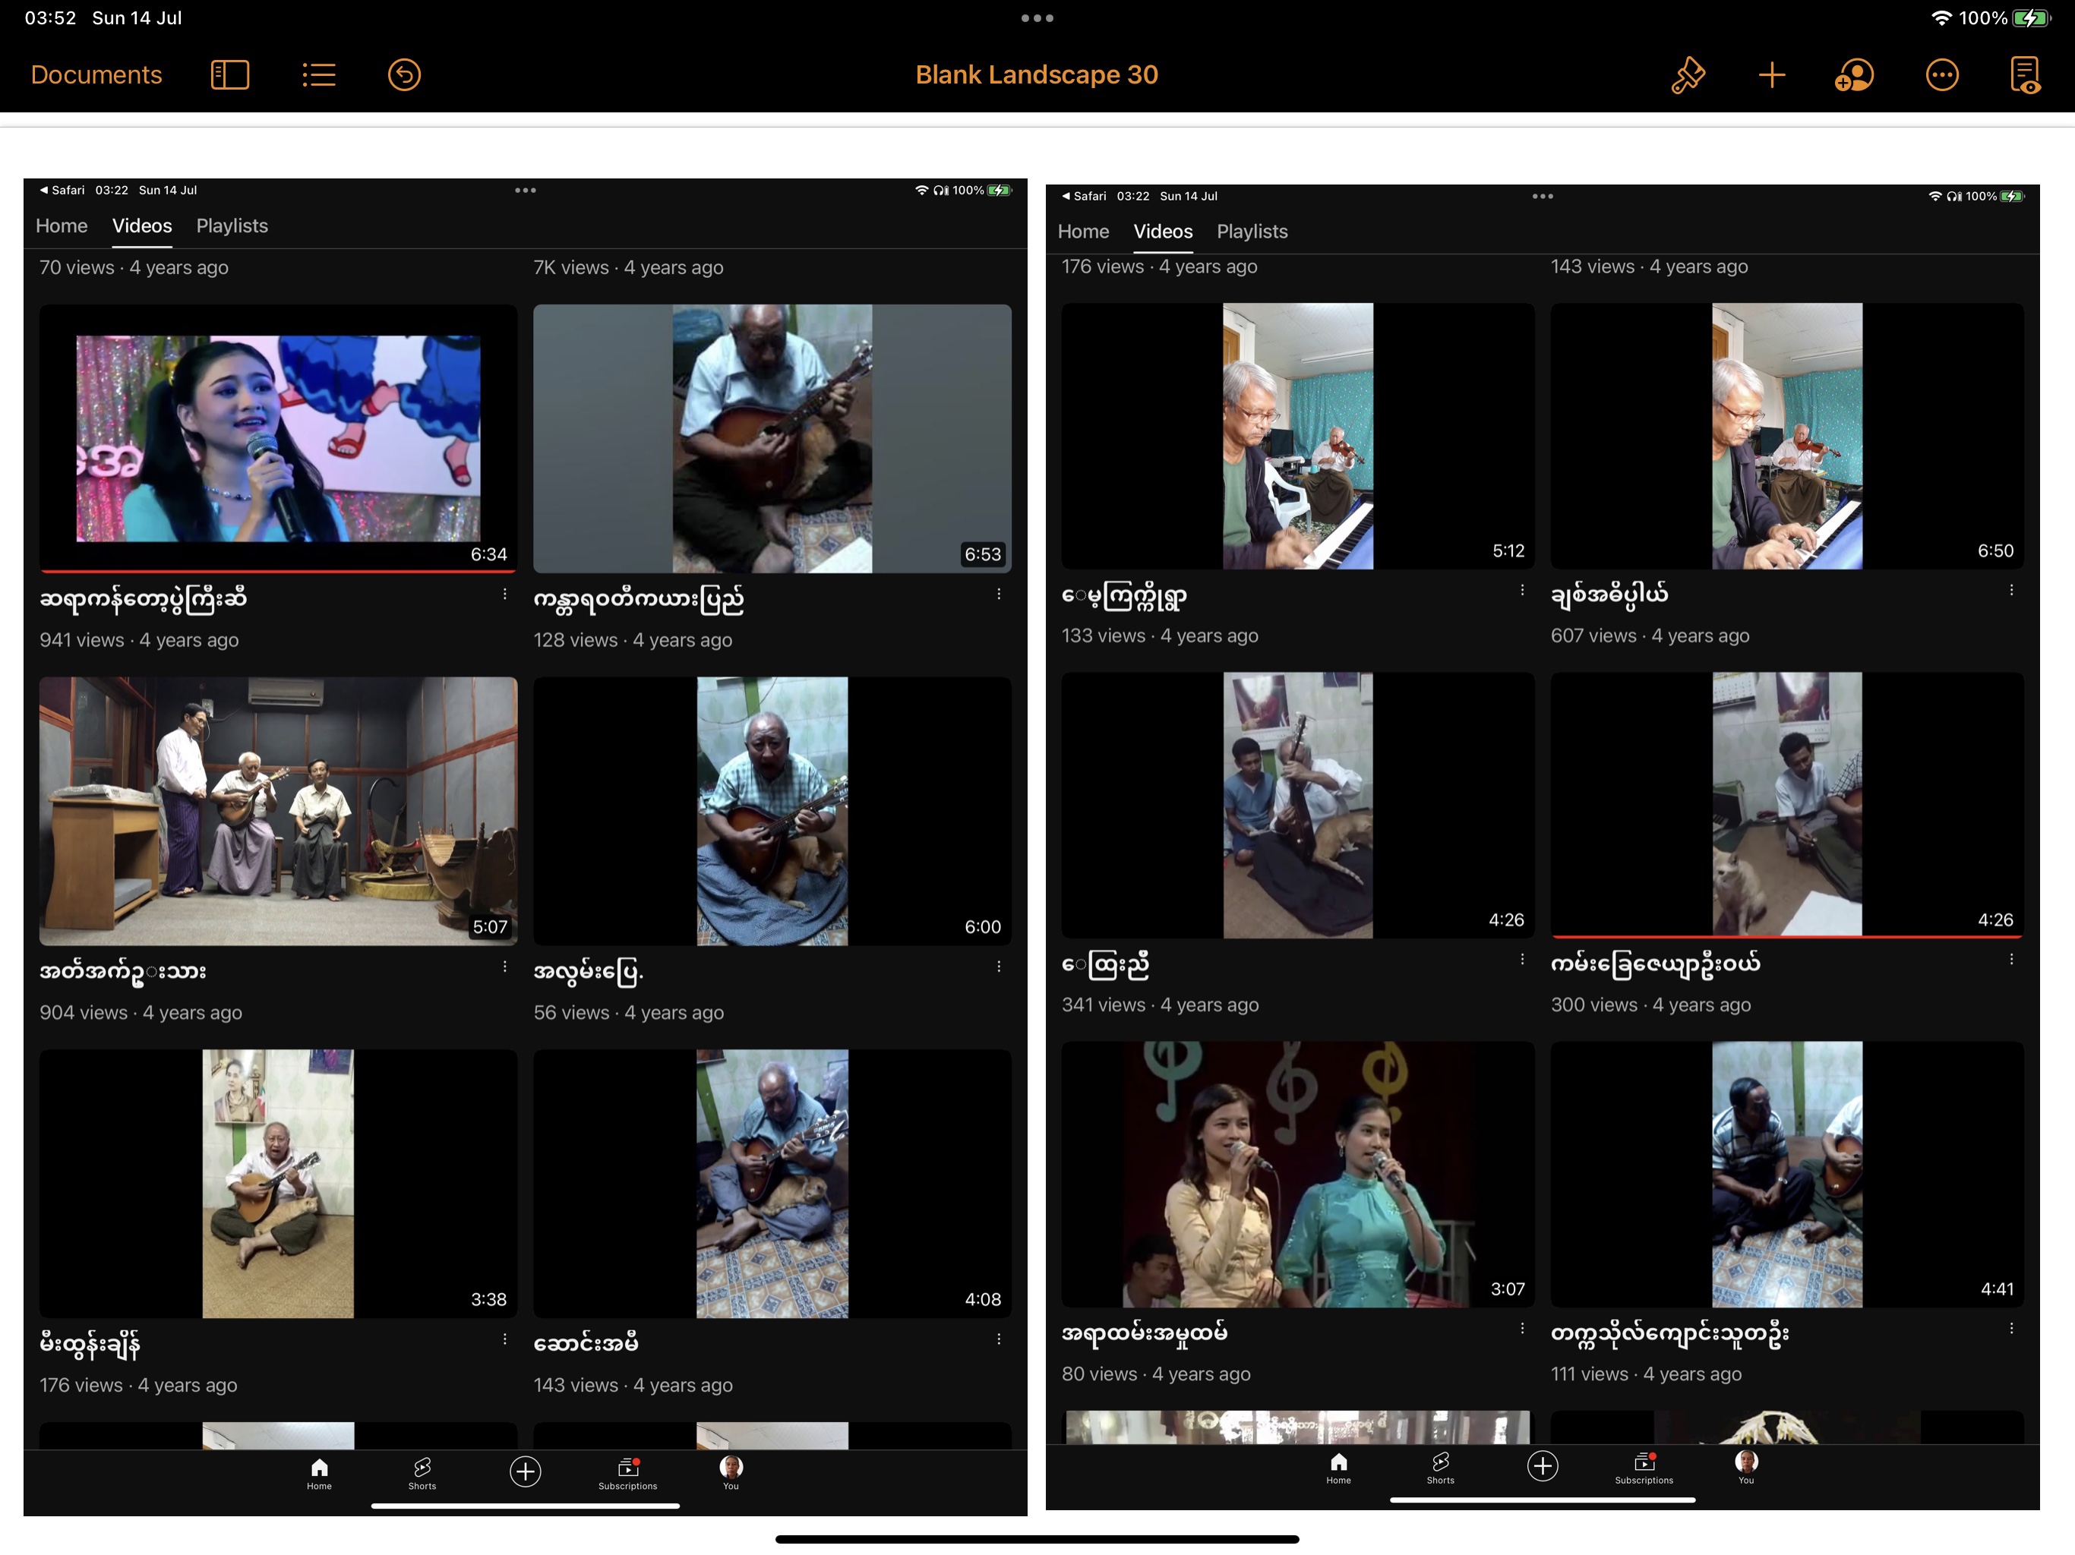Click red progress bar under 6:34 video
The height and width of the screenshot is (1555, 2075).
278,570
